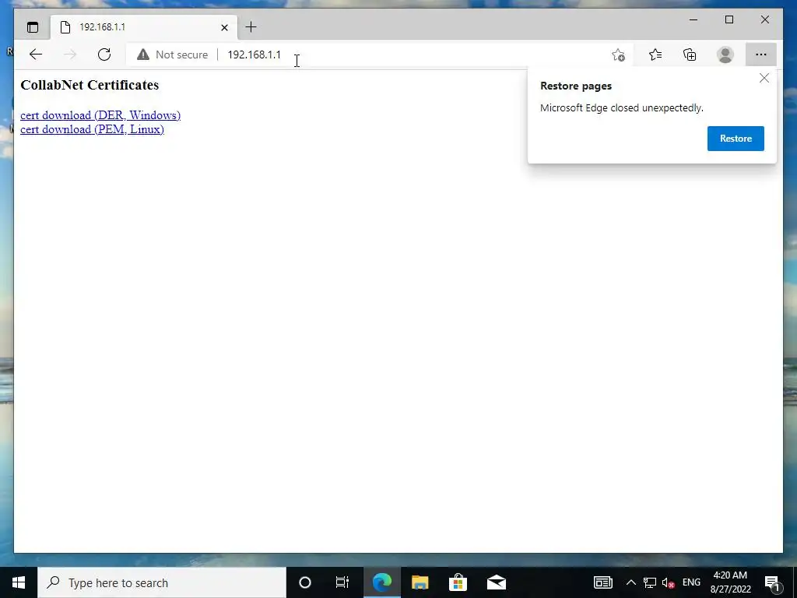Show hidden system tray icons

(630, 582)
